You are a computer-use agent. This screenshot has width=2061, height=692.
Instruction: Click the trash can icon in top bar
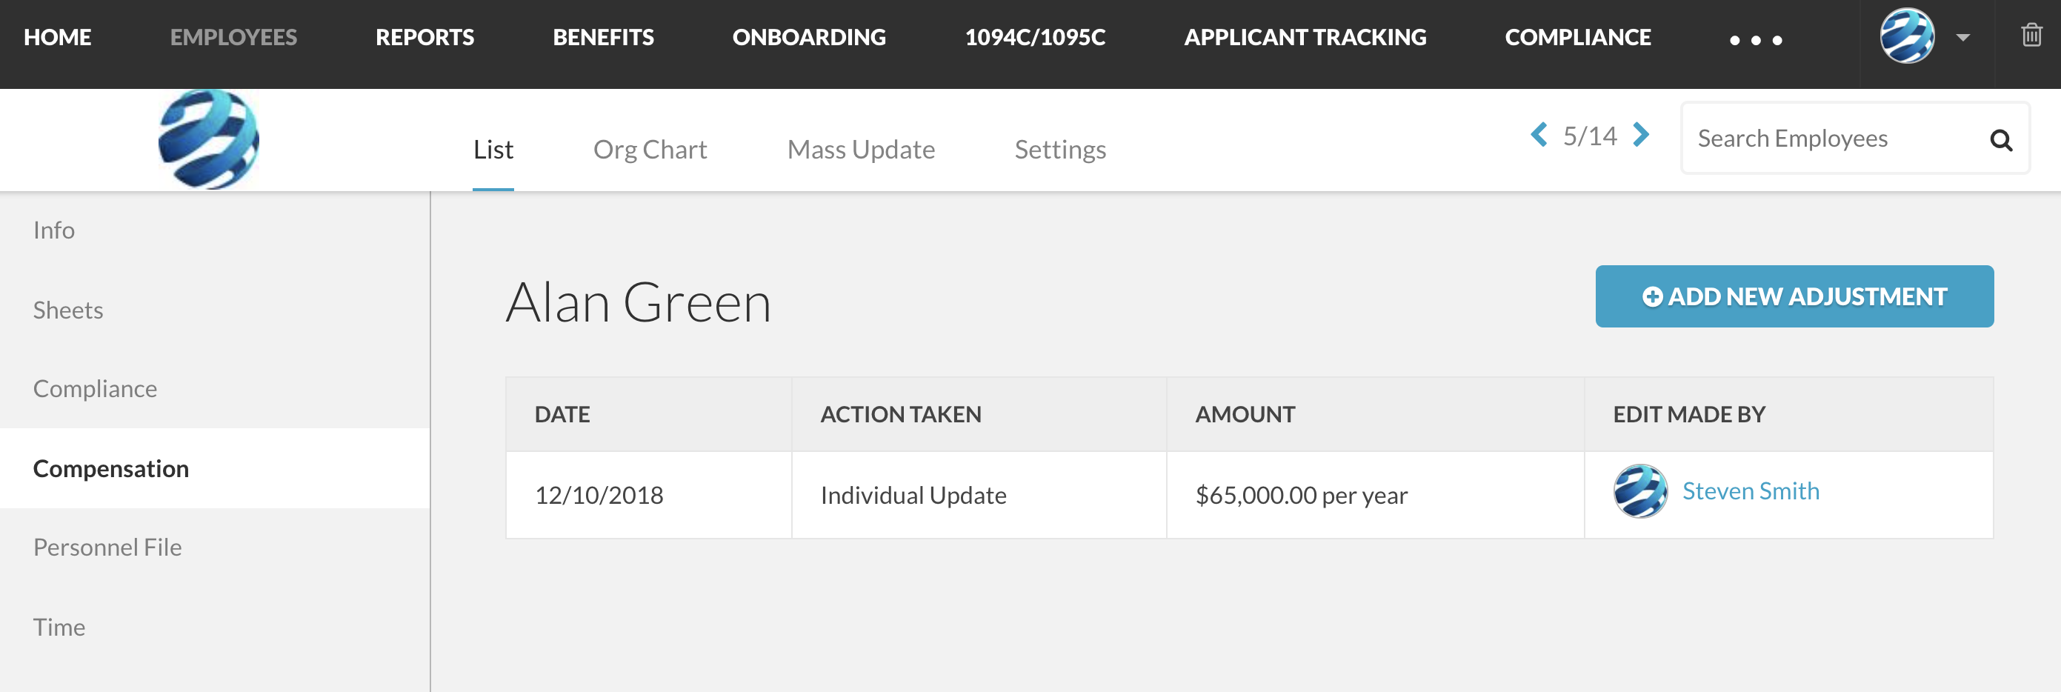[x=2031, y=36]
